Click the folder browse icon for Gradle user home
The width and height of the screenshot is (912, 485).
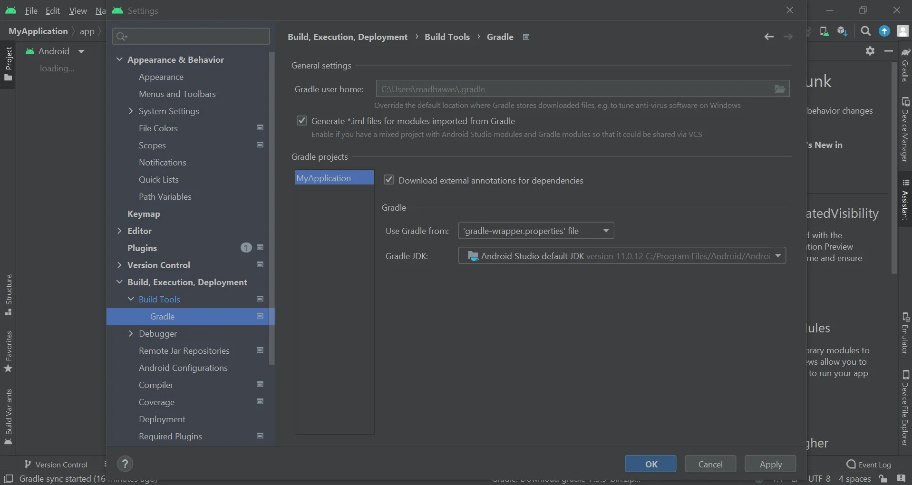point(780,89)
